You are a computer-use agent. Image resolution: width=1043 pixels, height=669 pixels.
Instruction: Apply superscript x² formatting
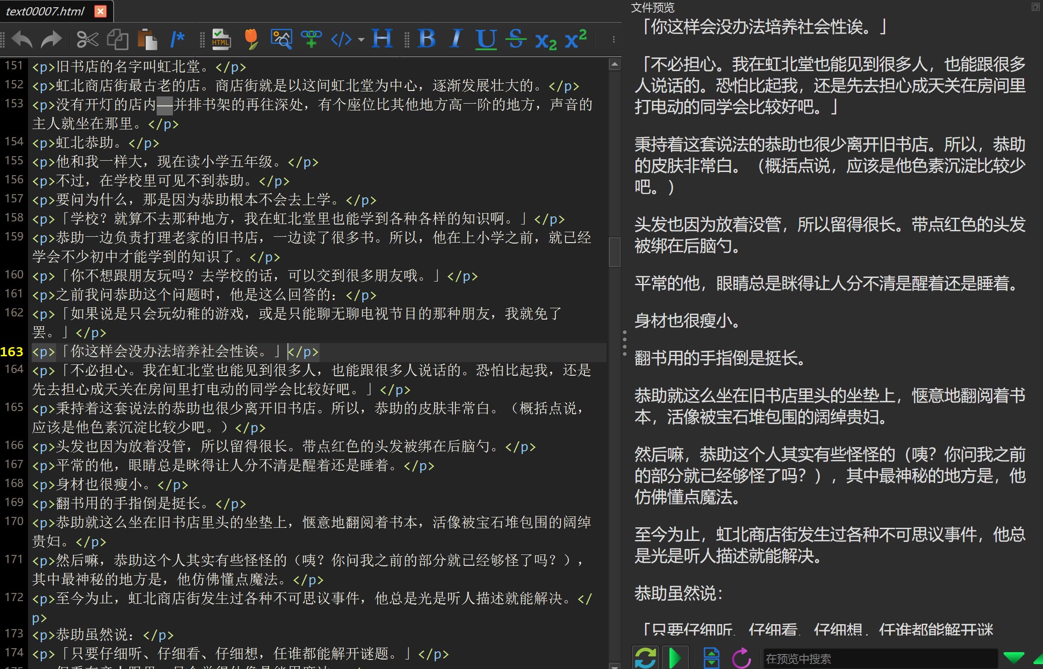[x=576, y=38]
